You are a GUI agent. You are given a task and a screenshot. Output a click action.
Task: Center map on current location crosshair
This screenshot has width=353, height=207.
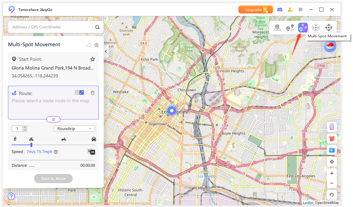[x=332, y=162]
